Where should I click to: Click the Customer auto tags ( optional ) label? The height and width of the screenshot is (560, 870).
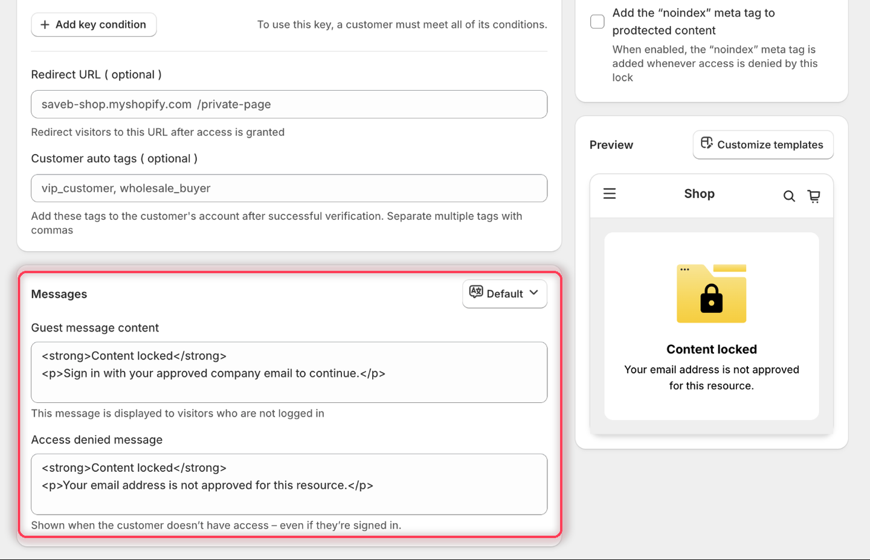114,158
